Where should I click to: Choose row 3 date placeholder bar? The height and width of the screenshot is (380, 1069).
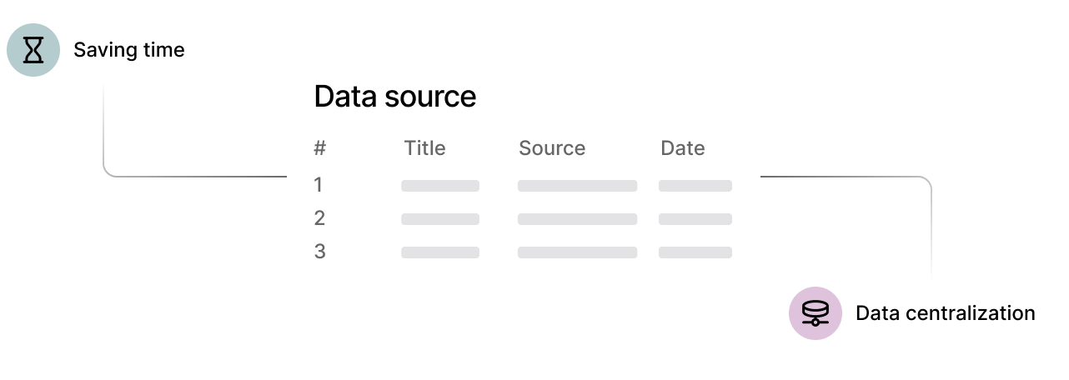pos(695,252)
